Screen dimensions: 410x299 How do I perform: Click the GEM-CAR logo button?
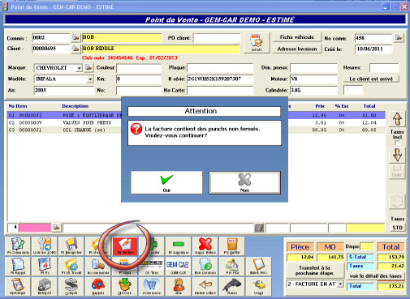pos(179,267)
